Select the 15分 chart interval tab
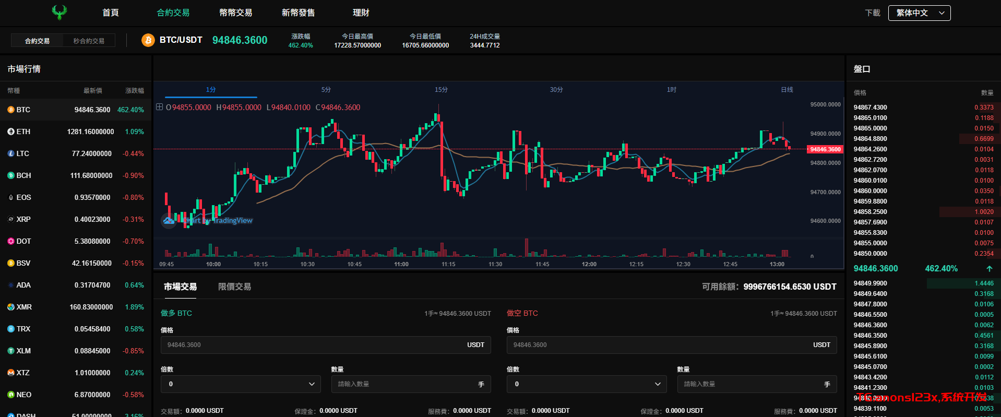The width and height of the screenshot is (1001, 417). (441, 90)
